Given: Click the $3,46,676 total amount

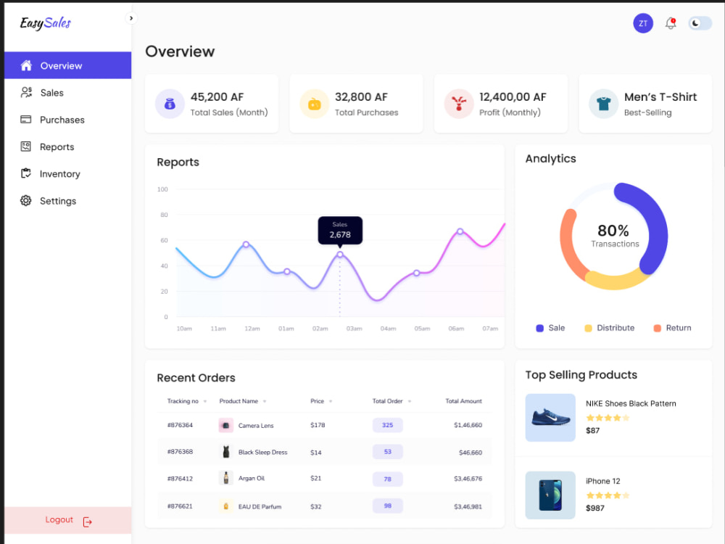Looking at the screenshot, I should point(468,479).
